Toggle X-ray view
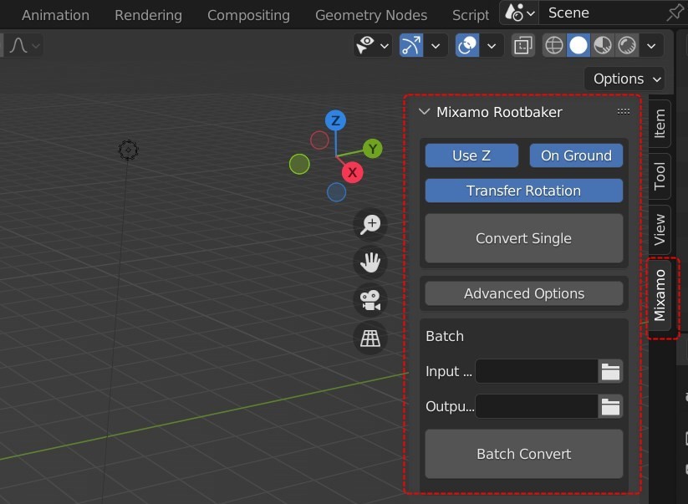 [x=523, y=45]
